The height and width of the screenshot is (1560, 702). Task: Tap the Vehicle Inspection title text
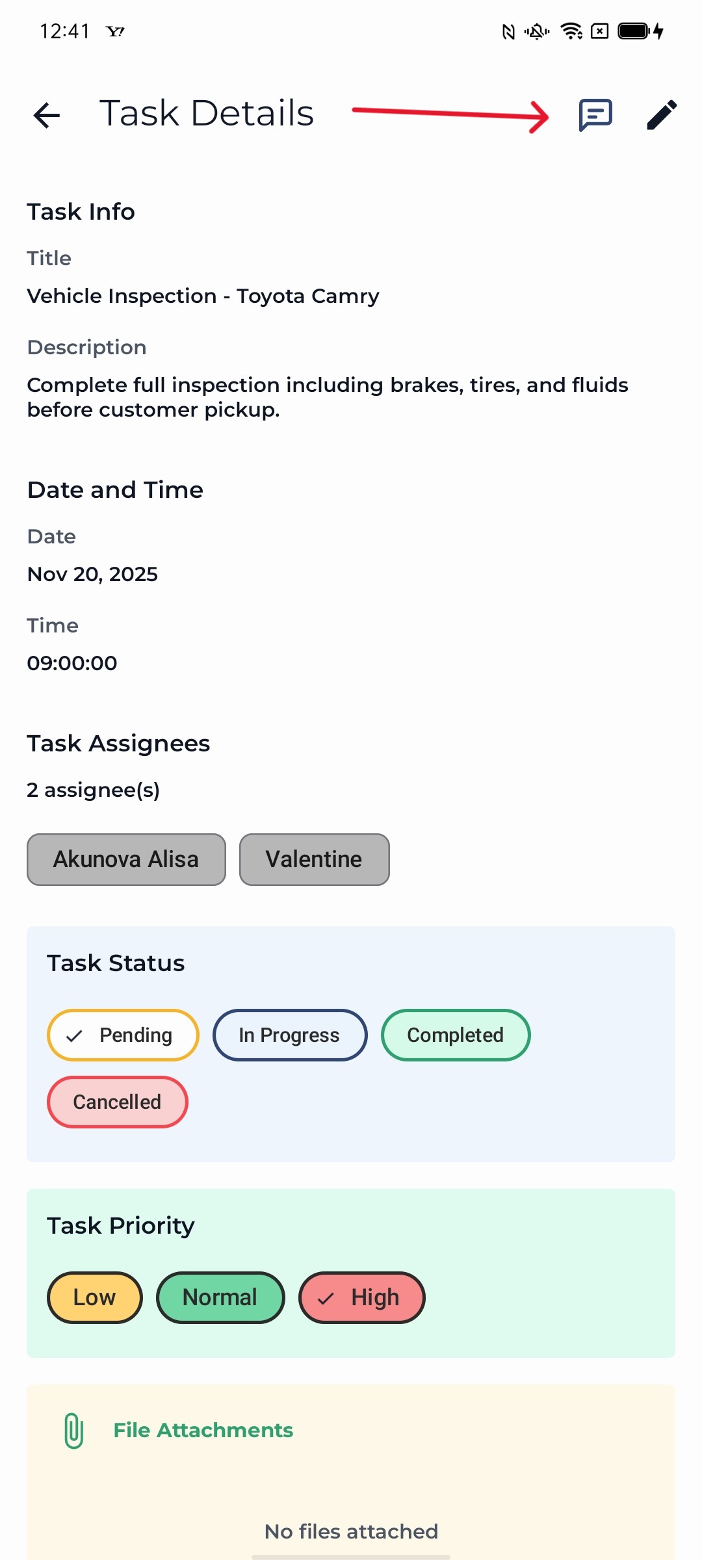tap(203, 296)
